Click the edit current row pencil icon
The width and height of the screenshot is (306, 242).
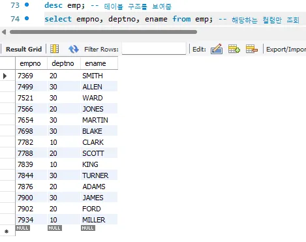(217, 49)
